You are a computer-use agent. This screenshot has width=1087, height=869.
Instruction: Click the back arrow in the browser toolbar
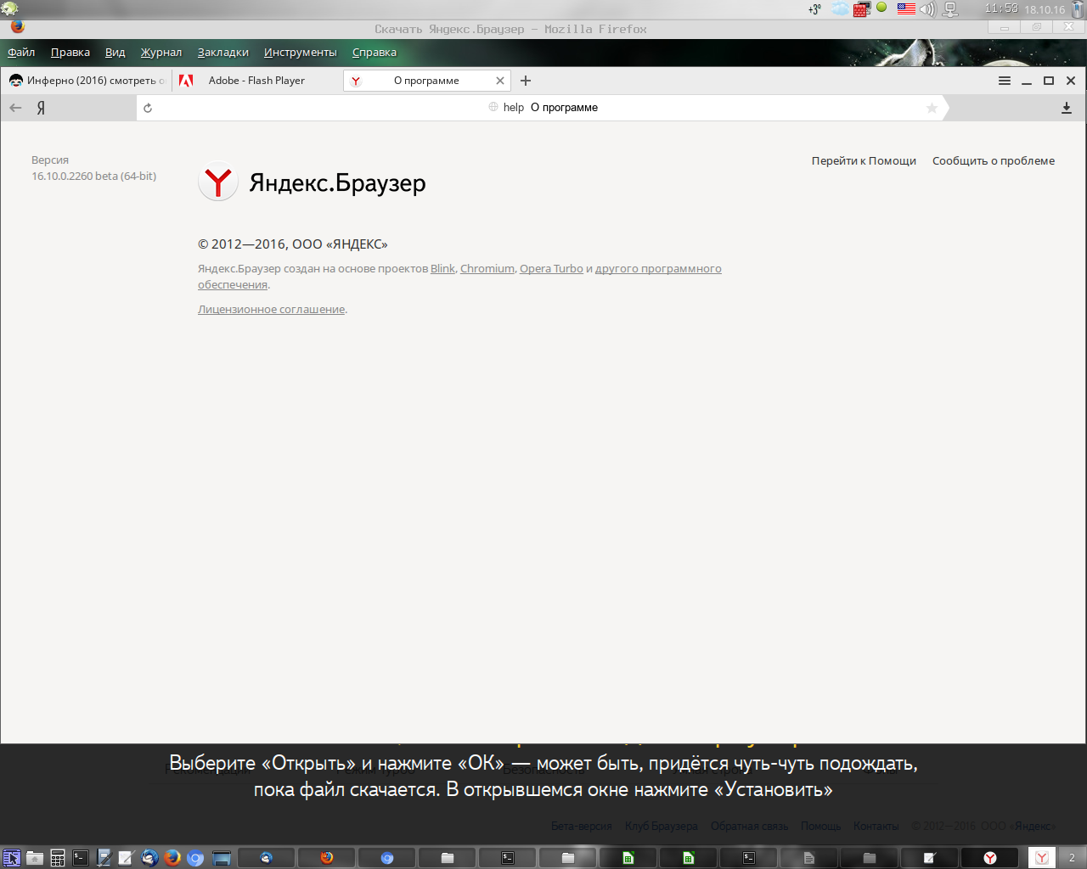[x=15, y=108]
